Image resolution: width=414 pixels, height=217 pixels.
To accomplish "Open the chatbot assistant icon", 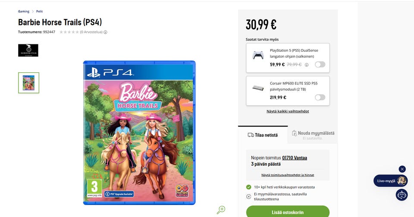I will pos(401,195).
